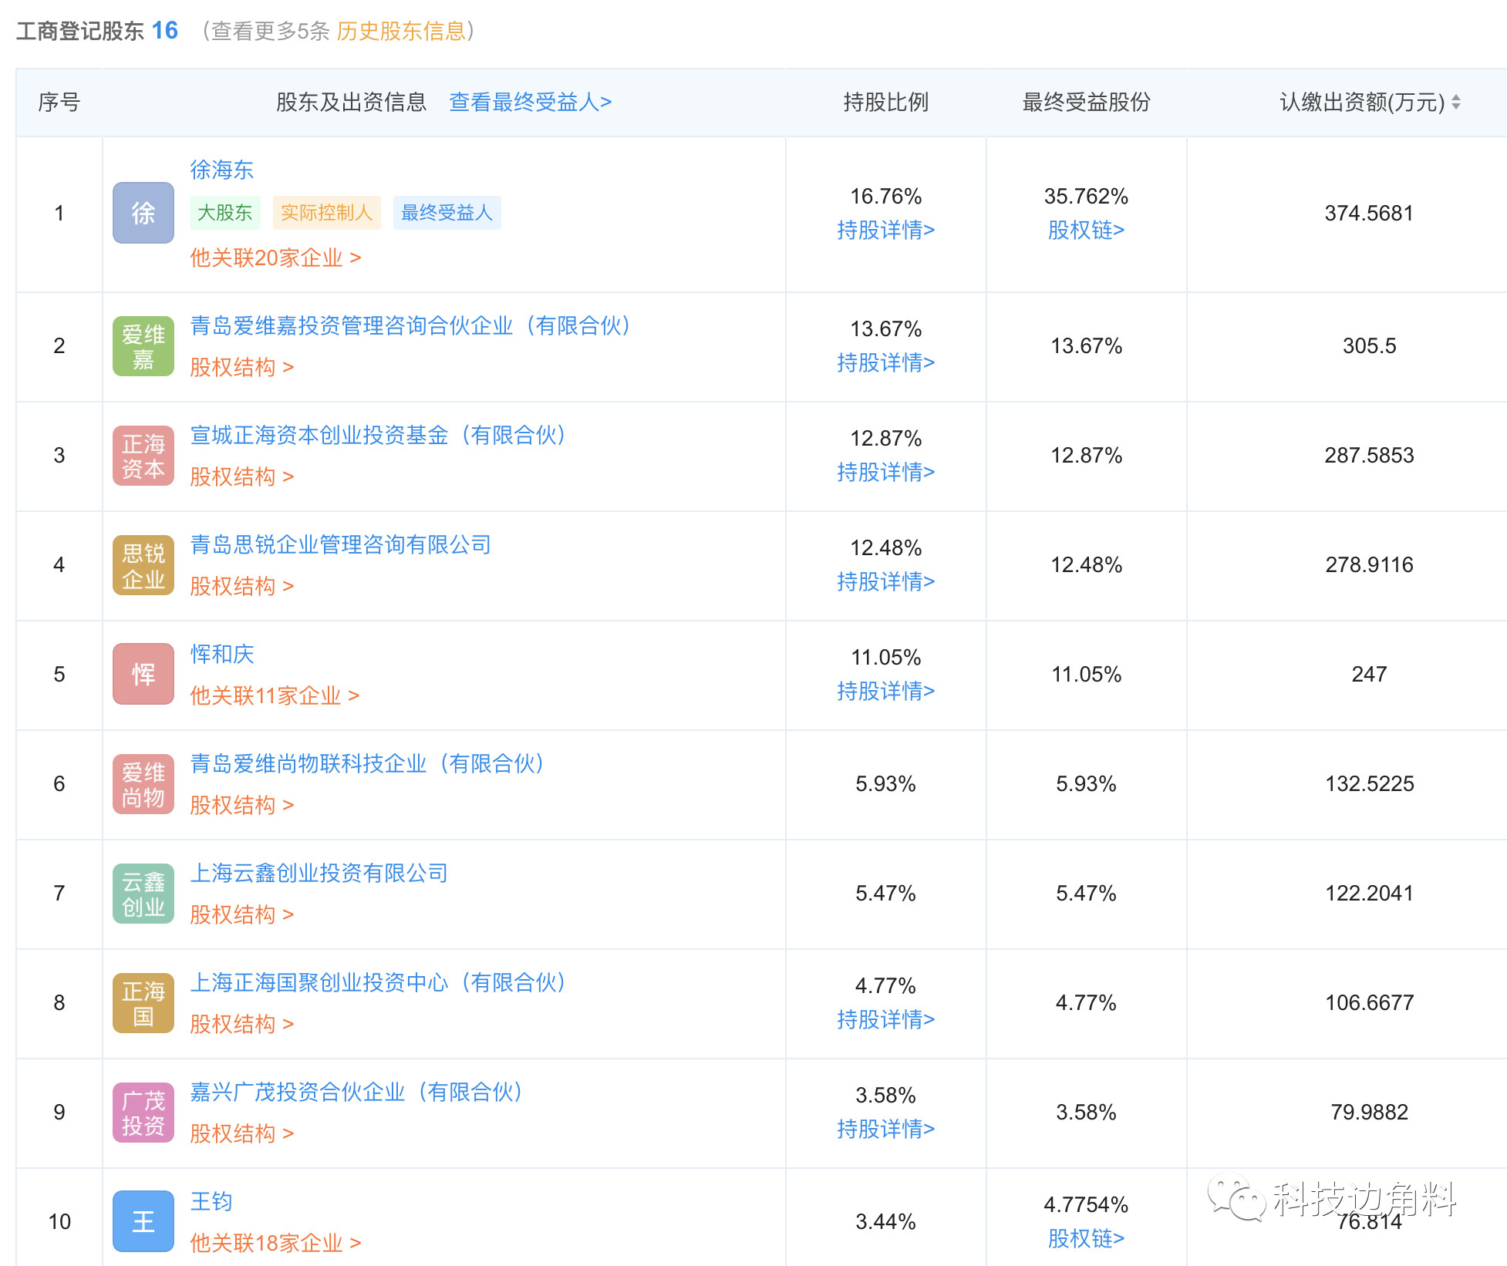1507x1266 pixels.
Task: Expand 股权结构 for 上海云鑫创业投资
Action: click(242, 914)
